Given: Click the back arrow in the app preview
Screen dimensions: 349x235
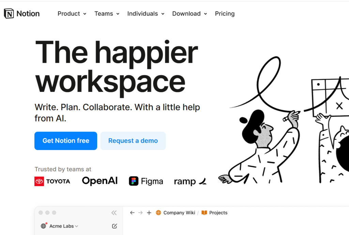Looking at the screenshot, I should (132, 213).
